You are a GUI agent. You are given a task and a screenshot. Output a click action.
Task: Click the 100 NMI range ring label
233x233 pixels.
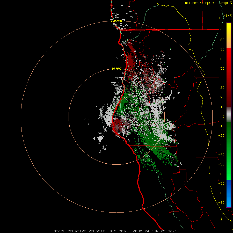click(x=116, y=21)
